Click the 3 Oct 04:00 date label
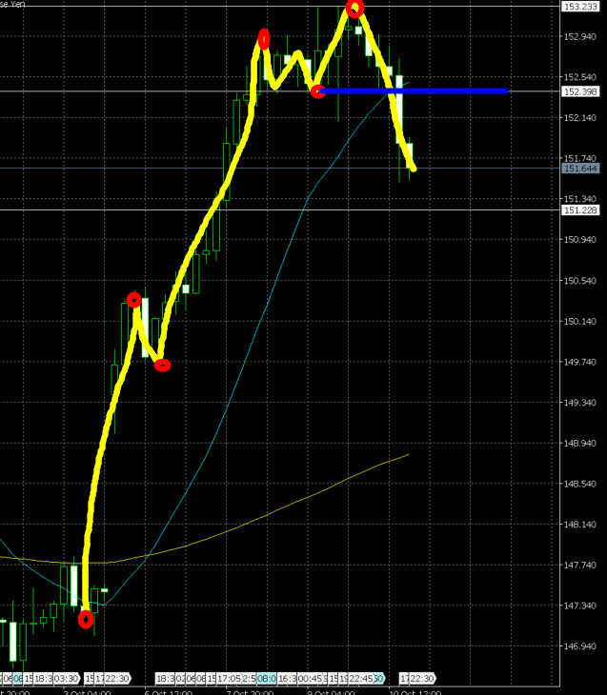The width and height of the screenshot is (607, 695). click(88, 691)
